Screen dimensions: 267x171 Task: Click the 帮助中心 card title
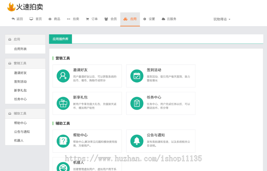[80, 135]
